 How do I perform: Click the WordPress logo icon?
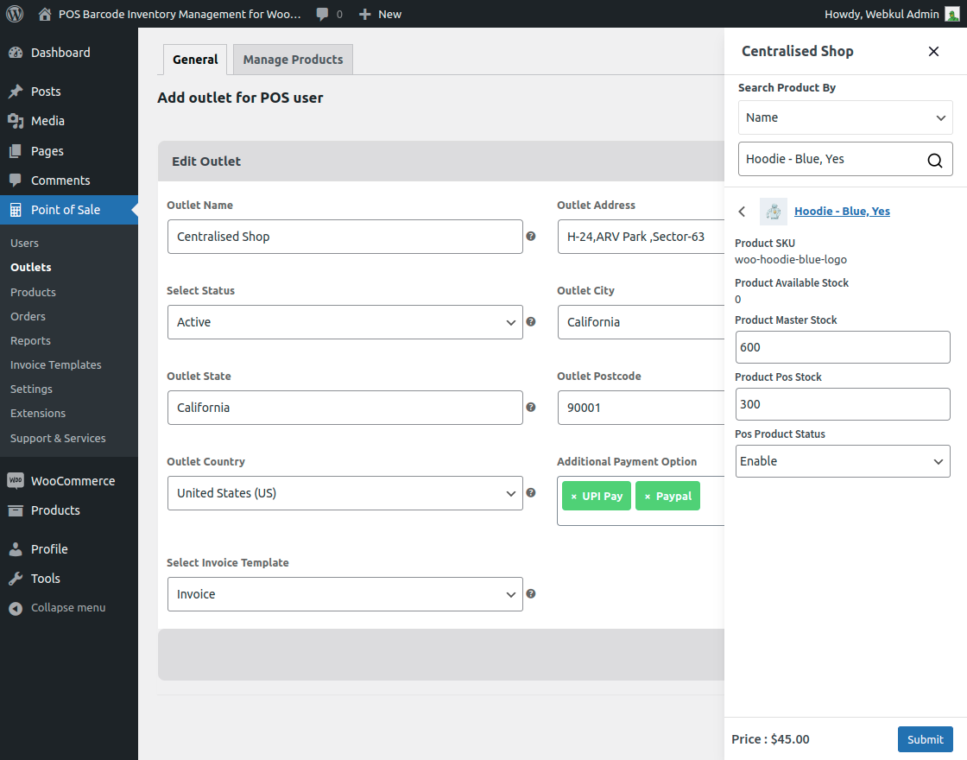(15, 14)
